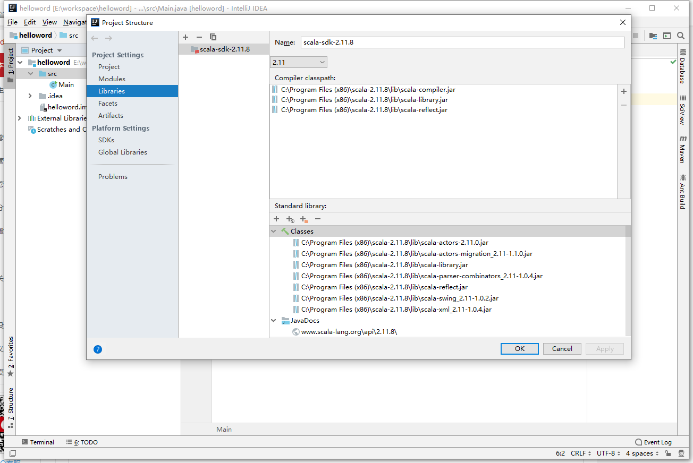Select Libraries settings page
Screen dimensions: 693x463
pyautogui.click(x=132, y=91)
